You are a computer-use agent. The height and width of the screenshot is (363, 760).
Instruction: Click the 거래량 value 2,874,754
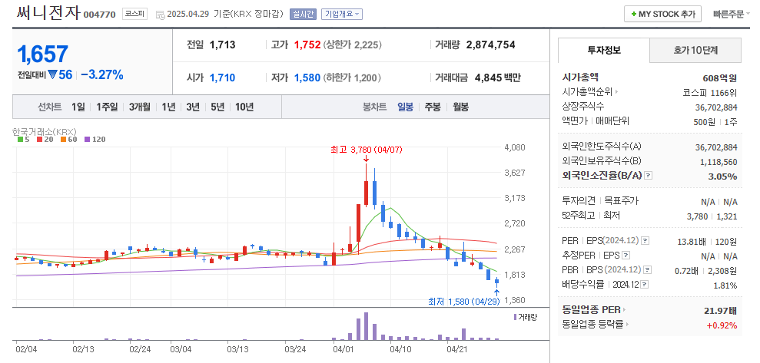(490, 45)
